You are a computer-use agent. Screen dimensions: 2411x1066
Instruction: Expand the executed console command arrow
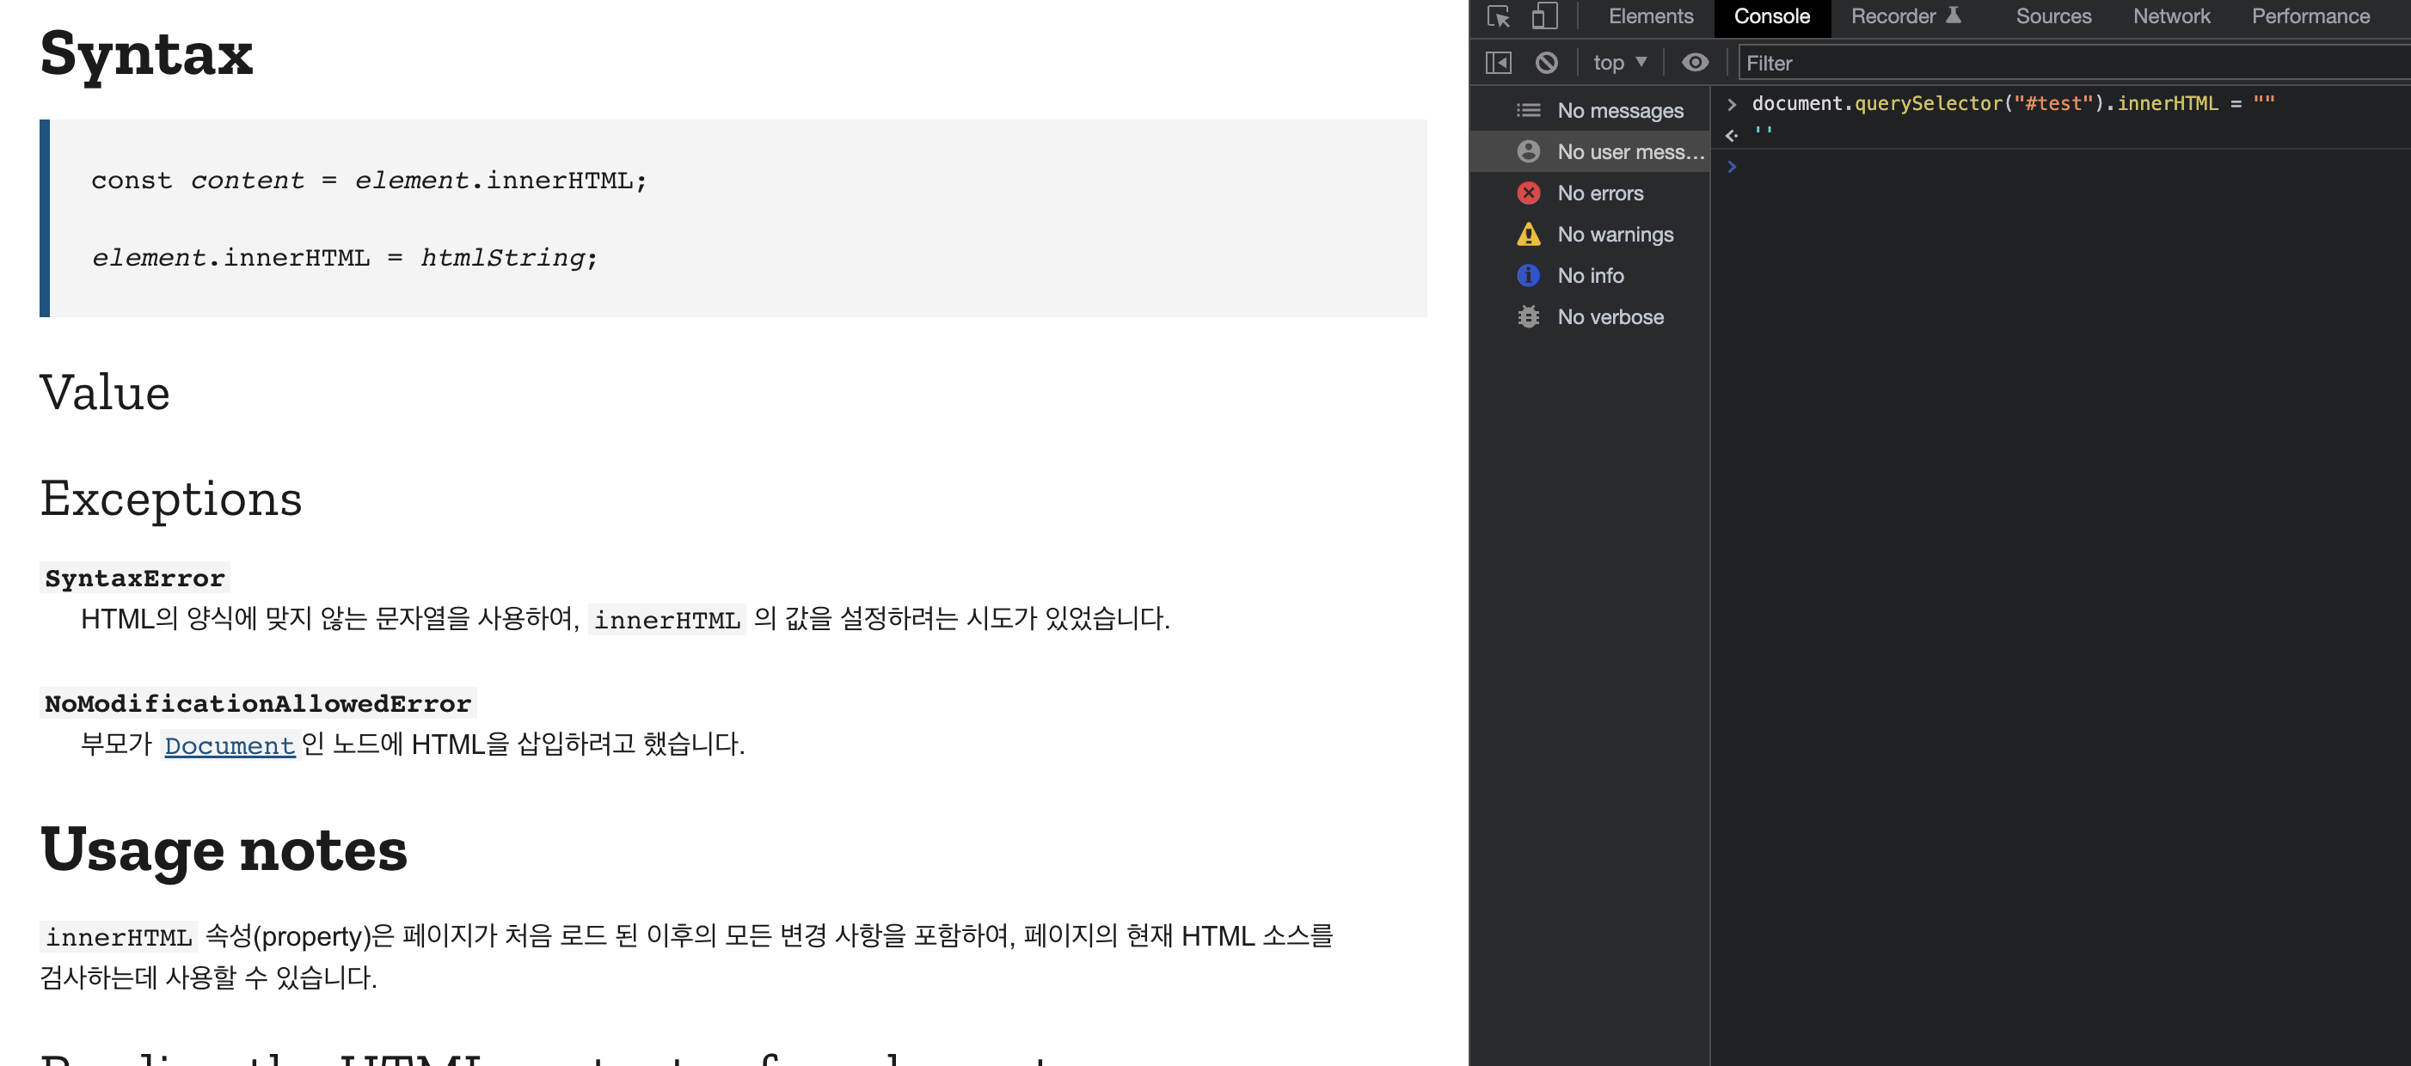pyautogui.click(x=1732, y=104)
